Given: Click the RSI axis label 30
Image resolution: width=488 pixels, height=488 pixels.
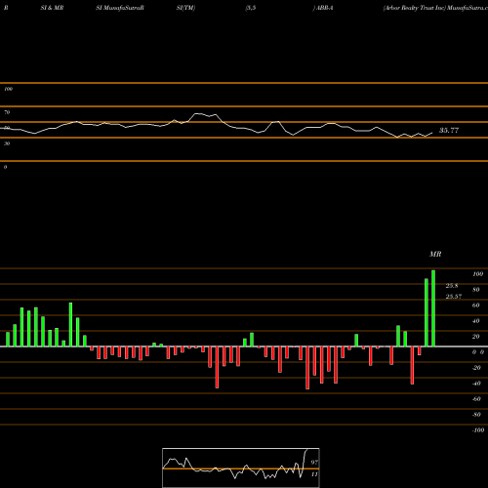Looking at the screenshot, I should coord(7,143).
